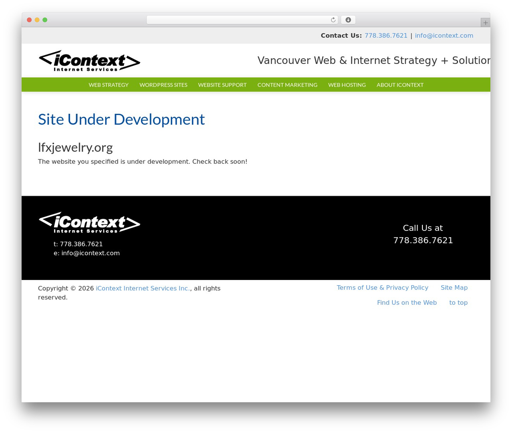
Task: Click the green maximize window button
Action: pyautogui.click(x=45, y=20)
